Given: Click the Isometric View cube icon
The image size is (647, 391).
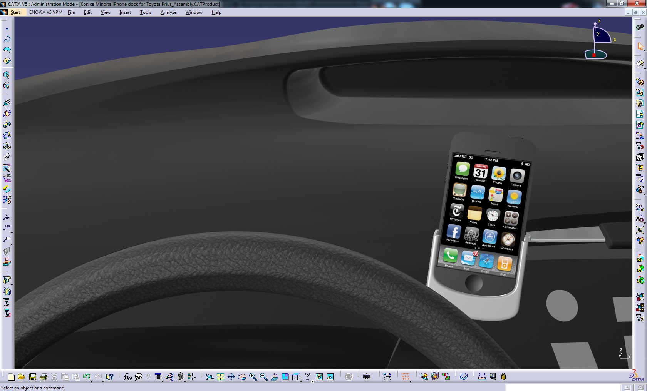Looking at the screenshot, I should pos(296,377).
